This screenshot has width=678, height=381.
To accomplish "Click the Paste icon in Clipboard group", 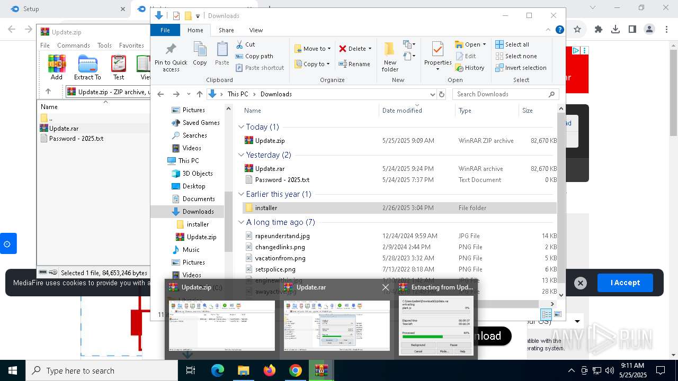I will tap(222, 53).
